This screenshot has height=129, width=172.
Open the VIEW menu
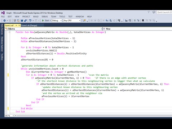[x=17, y=16]
